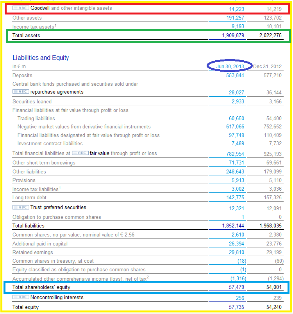Click the derivative value 752,652
The width and height of the screenshot is (293, 314).
point(273,127)
